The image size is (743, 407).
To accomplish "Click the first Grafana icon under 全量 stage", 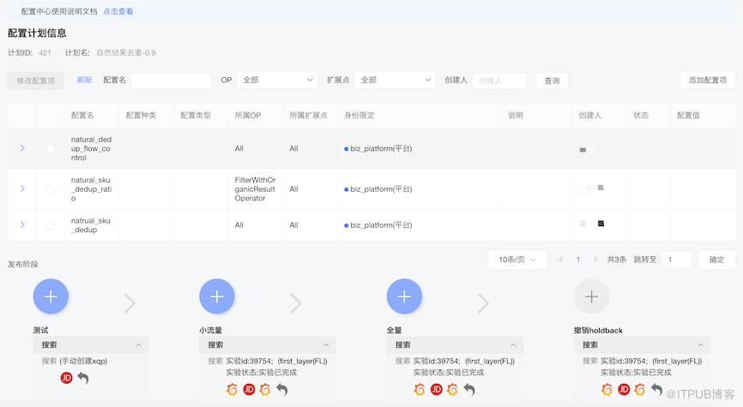I will tap(420, 390).
